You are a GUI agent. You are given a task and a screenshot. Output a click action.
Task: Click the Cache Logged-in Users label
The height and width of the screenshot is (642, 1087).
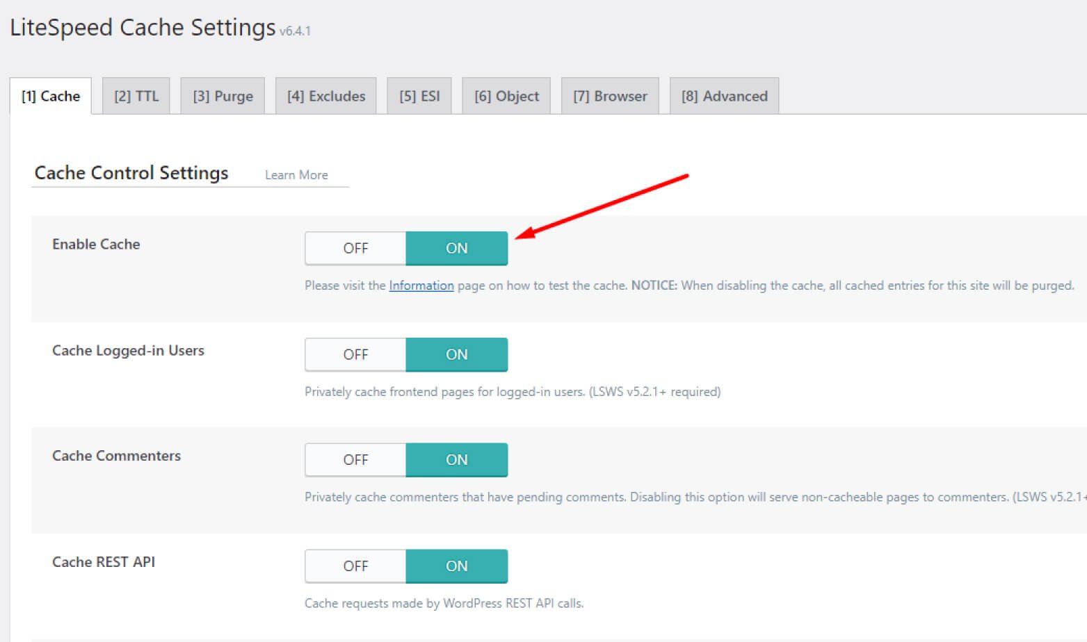coord(128,350)
